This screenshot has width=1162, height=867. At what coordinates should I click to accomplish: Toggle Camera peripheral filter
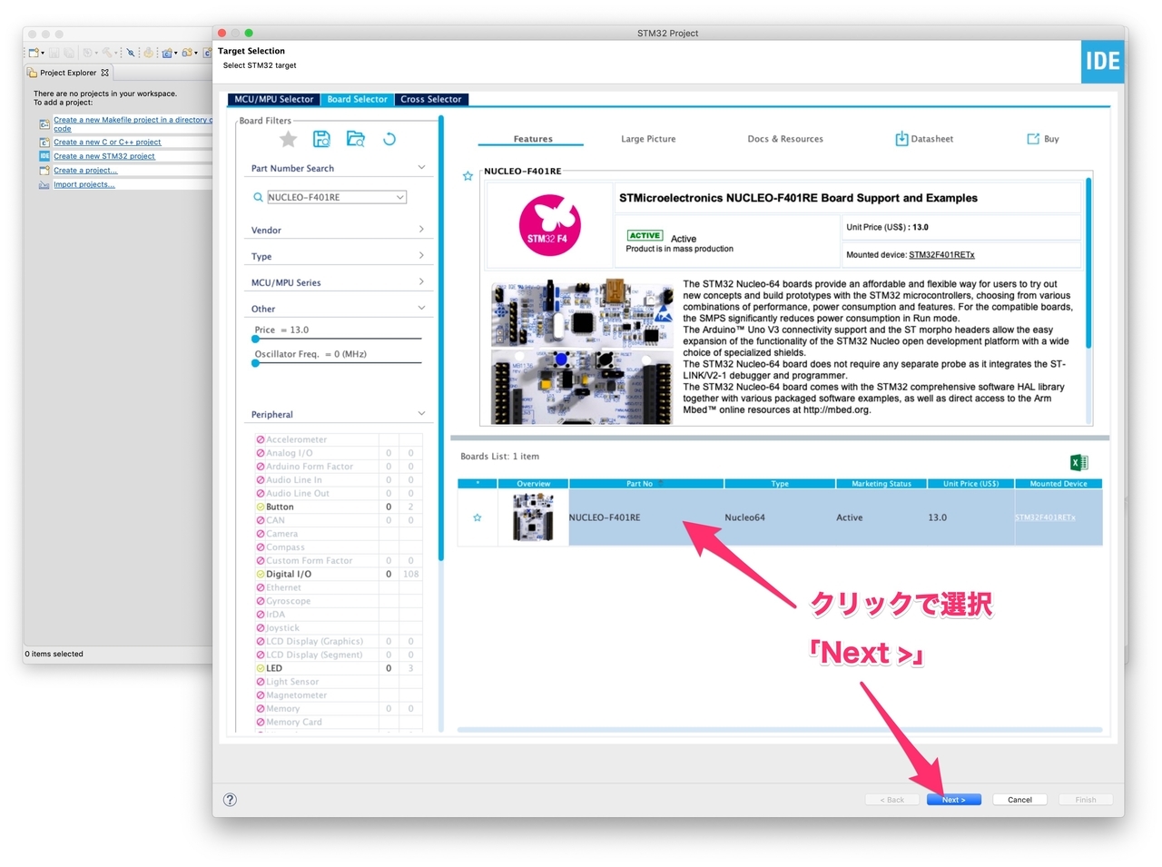(261, 534)
